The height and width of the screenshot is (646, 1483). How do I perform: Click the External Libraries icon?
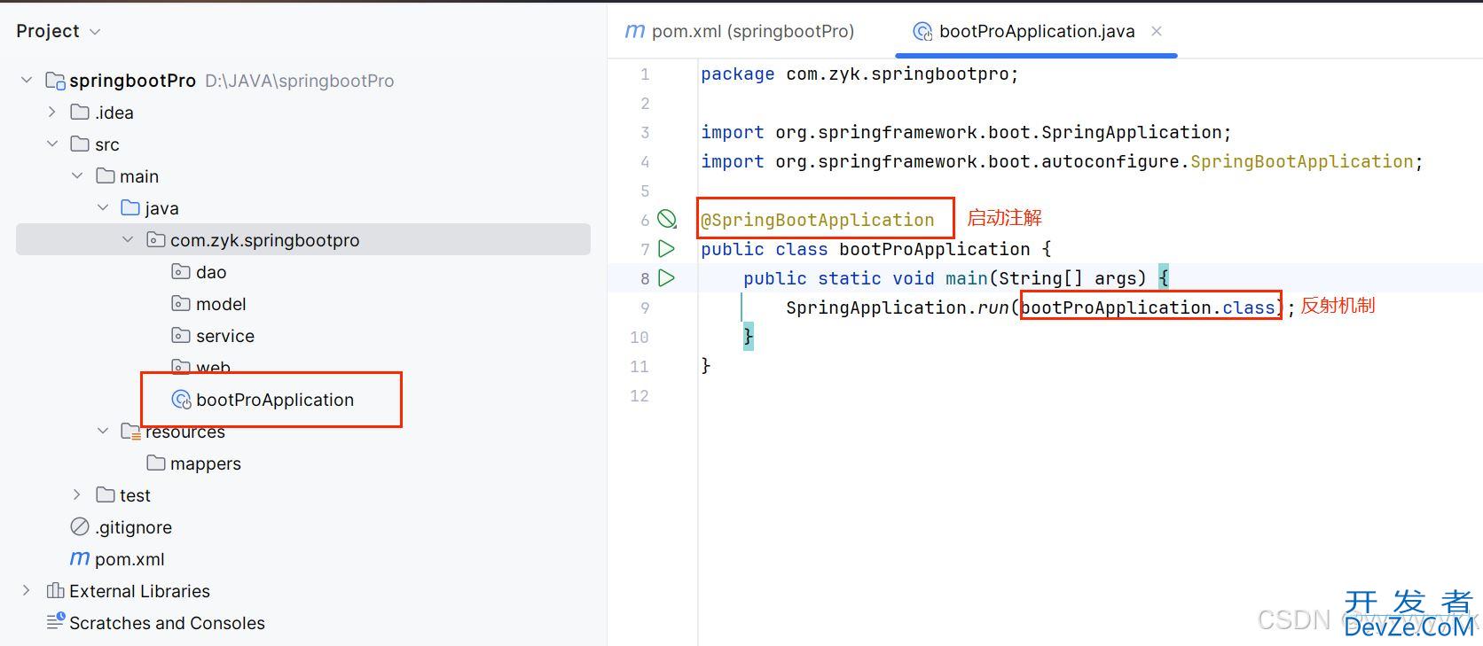55,591
